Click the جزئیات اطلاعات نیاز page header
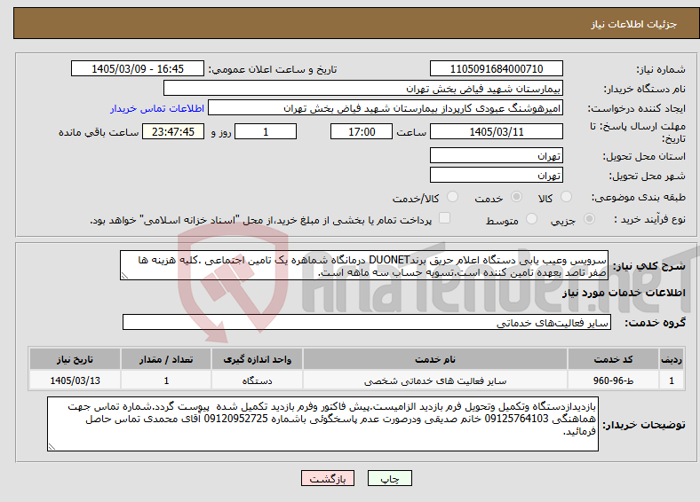This screenshot has height=502, width=700. 634,24
